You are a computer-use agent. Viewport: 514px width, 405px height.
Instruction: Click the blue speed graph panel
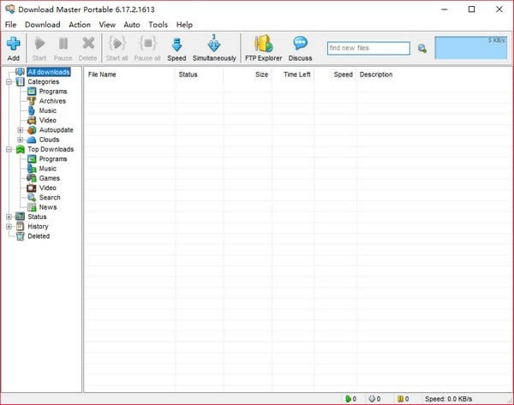point(470,48)
